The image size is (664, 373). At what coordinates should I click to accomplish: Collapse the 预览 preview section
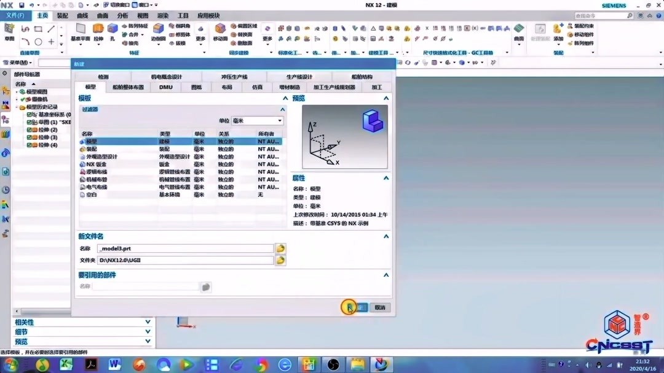tap(386, 98)
